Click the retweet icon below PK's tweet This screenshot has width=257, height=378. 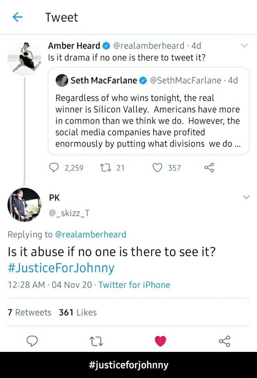click(96, 341)
